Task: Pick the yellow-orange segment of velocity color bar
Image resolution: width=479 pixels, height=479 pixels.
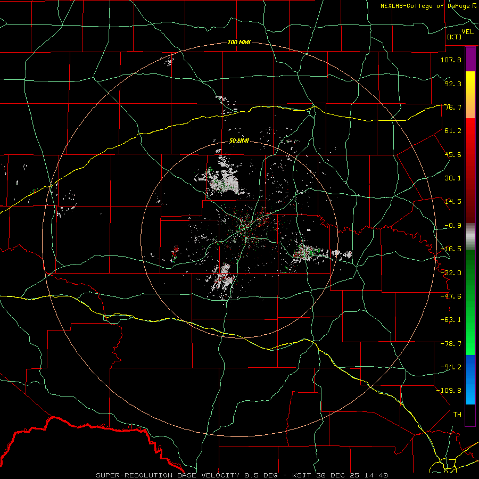Action: pos(470,95)
